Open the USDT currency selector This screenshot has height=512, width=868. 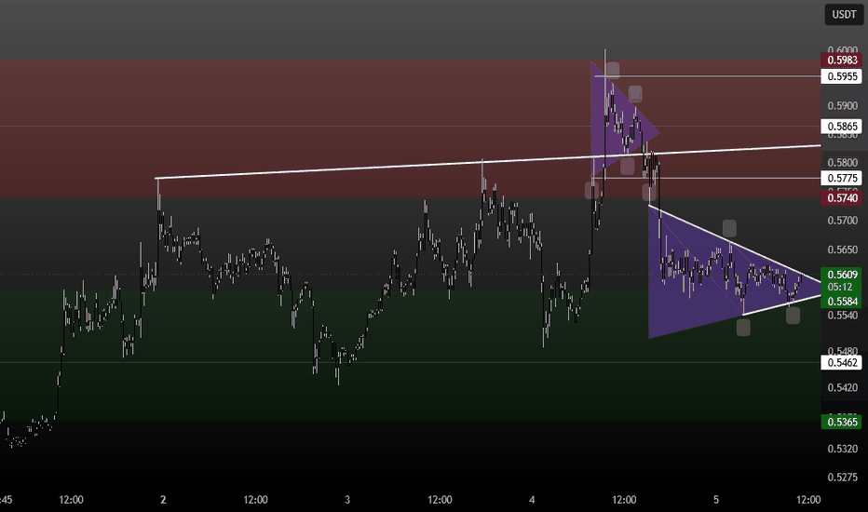(844, 14)
